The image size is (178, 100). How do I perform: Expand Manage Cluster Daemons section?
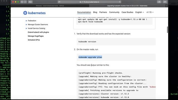(26, 25)
